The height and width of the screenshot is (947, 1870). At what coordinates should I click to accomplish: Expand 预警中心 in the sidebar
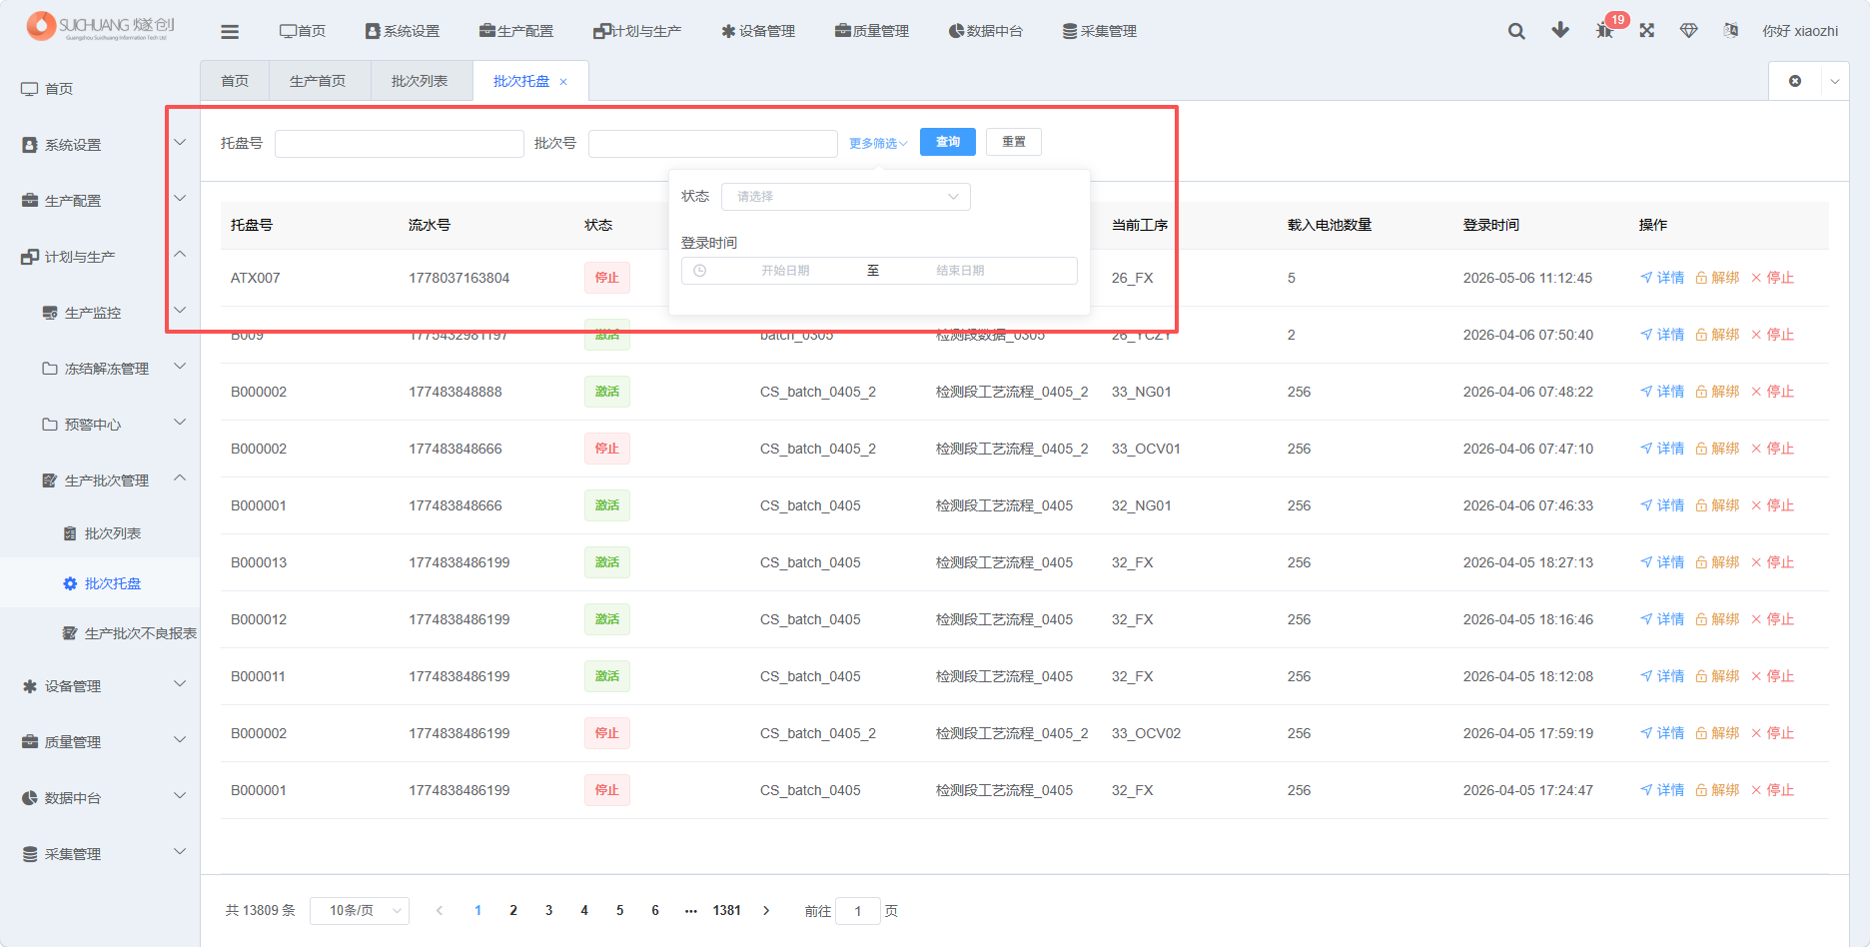pos(100,425)
